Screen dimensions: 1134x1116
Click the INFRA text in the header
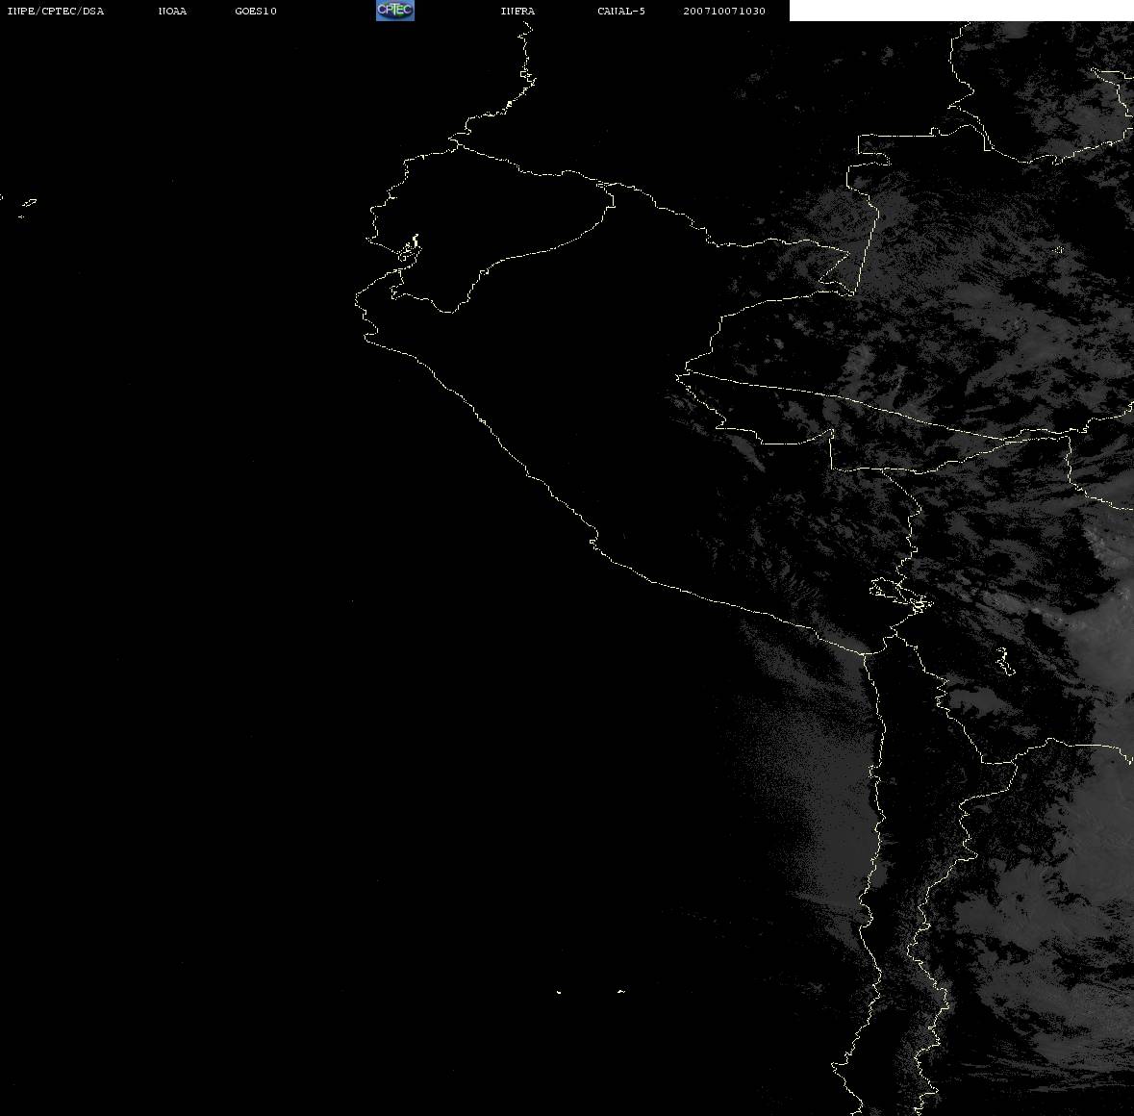click(517, 11)
